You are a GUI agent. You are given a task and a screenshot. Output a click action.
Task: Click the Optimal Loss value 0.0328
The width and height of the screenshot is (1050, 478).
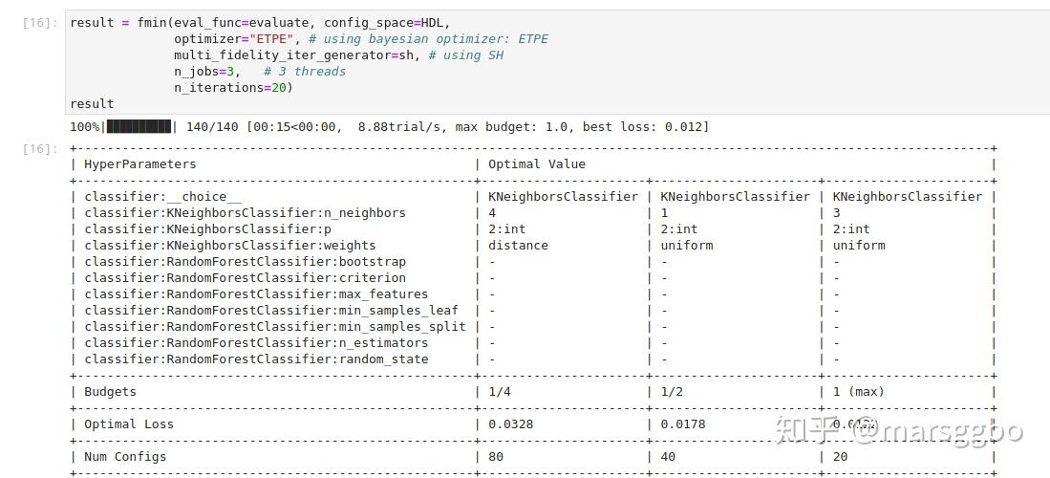pos(510,424)
